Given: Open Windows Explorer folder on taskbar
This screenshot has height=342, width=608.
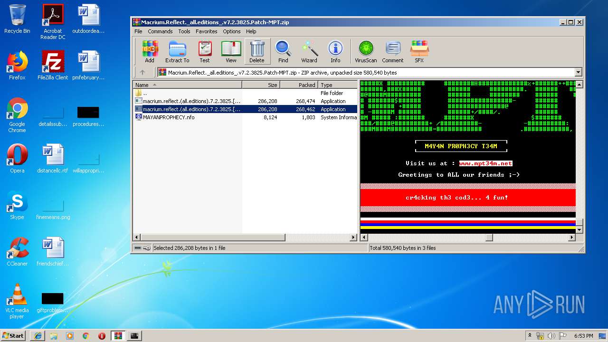Looking at the screenshot, I should (54, 336).
